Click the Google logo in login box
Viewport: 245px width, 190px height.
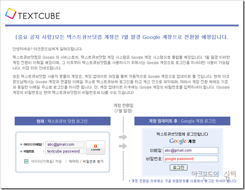point(178,141)
